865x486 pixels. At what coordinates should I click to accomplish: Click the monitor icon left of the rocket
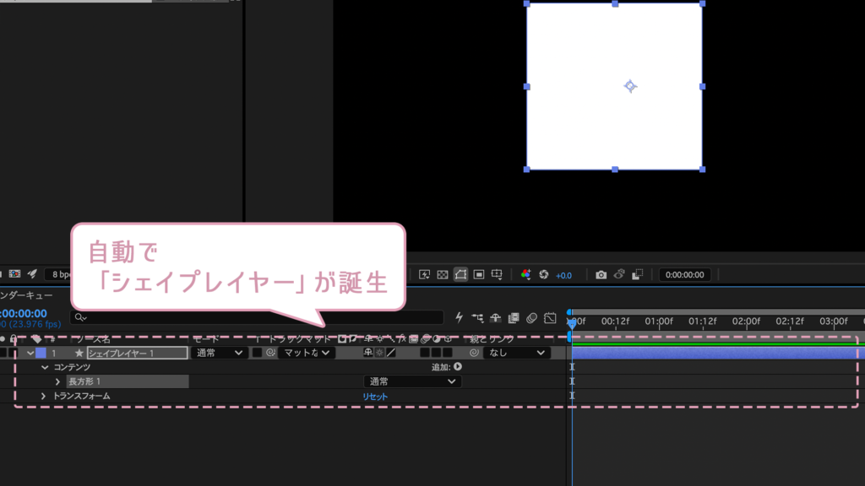[14, 274]
